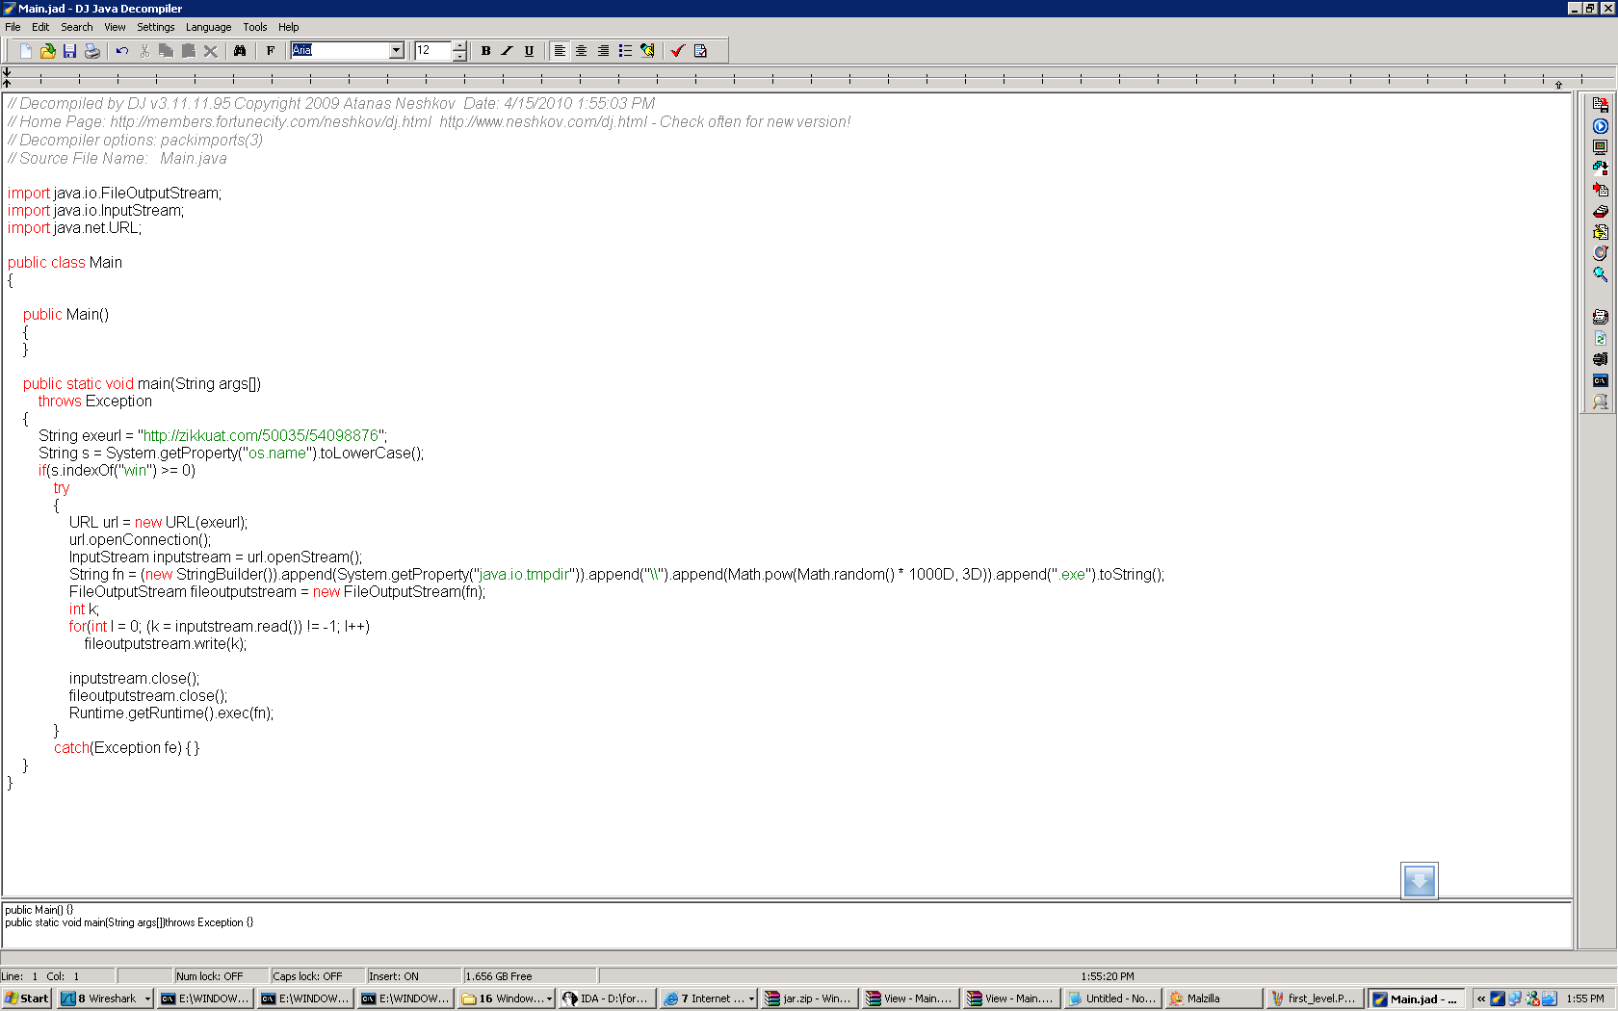The image size is (1618, 1011).
Task: Open Find with the binoculars icon
Action: click(240, 51)
